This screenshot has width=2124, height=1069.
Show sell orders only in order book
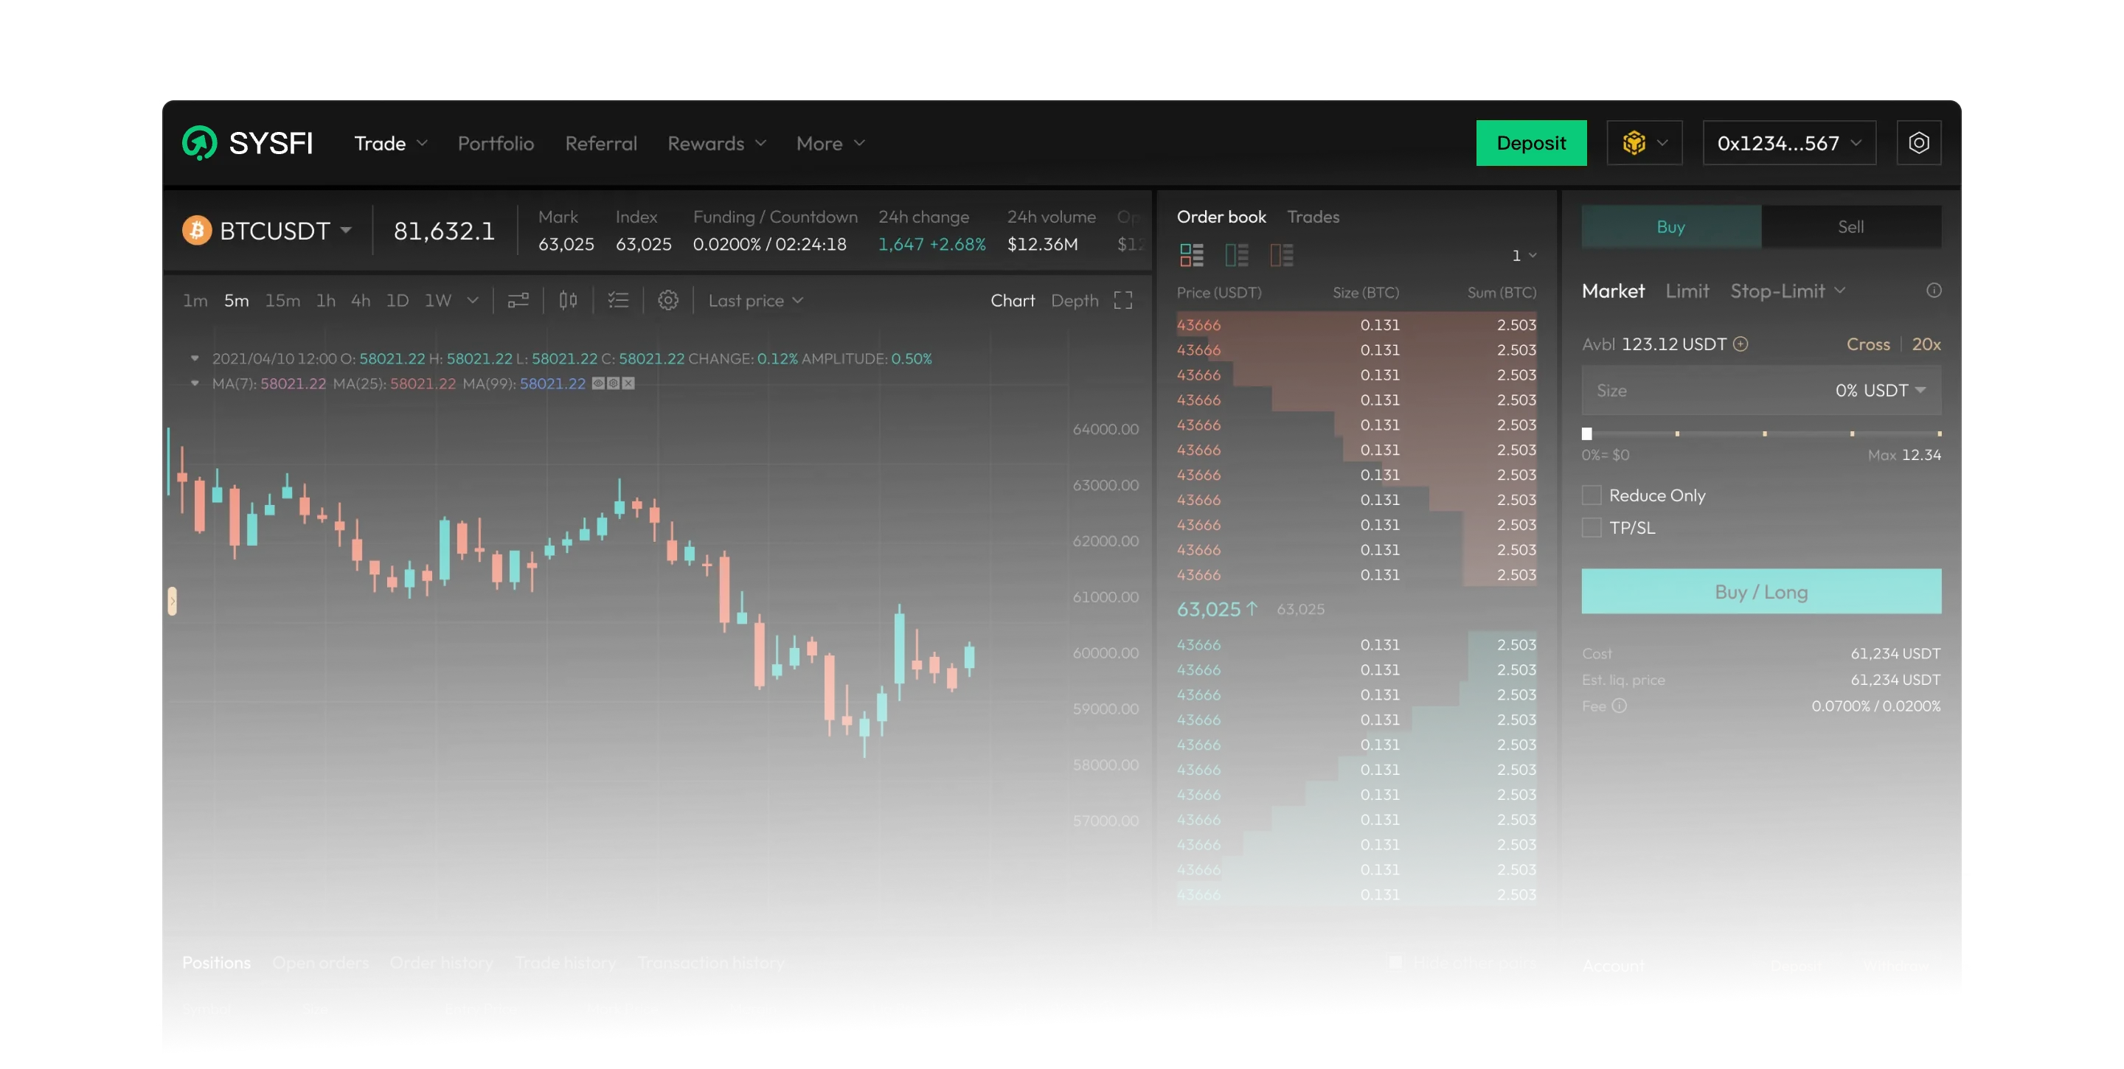pos(1281,256)
